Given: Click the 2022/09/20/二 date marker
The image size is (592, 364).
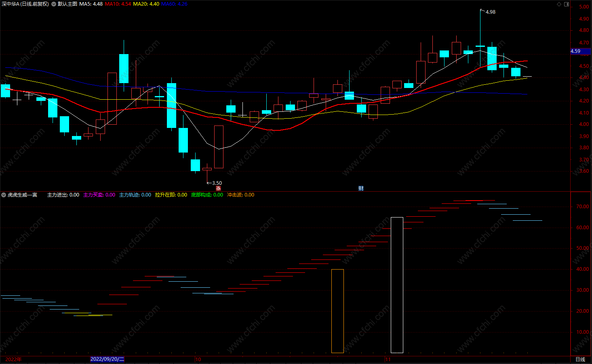Looking at the screenshot, I should 107,359.
